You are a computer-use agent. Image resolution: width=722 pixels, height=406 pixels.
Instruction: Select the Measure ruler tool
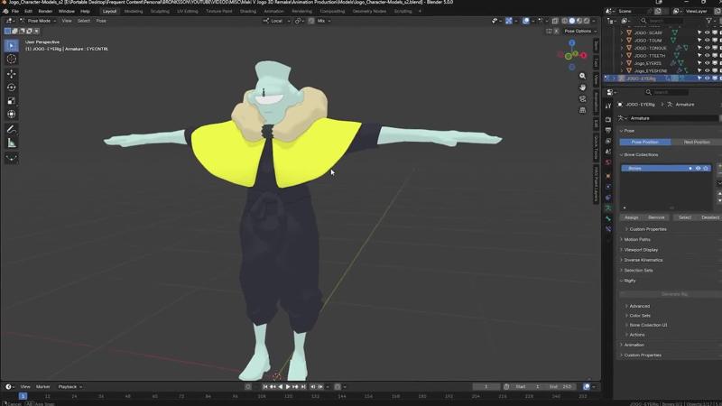click(12, 143)
